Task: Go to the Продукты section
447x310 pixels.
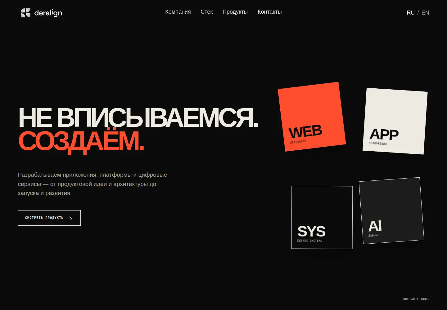Action: coord(235,12)
